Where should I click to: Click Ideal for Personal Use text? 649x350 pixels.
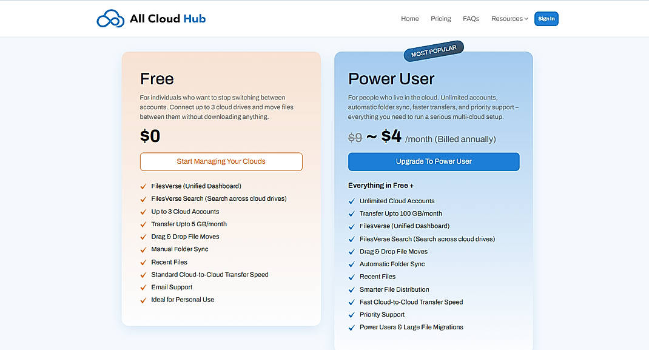tap(183, 300)
